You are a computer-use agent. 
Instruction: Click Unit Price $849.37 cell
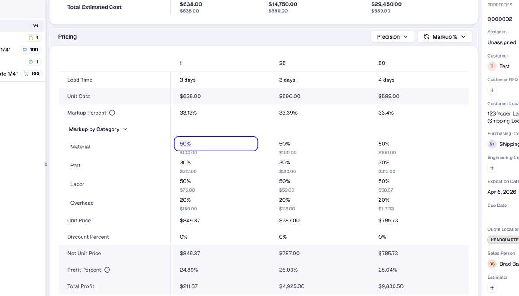click(x=190, y=221)
